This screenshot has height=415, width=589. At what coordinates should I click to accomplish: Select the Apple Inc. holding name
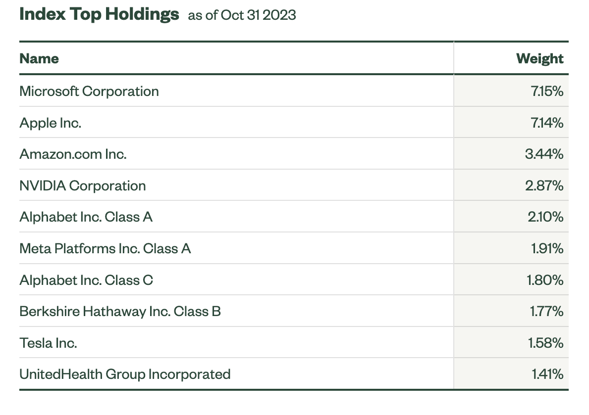51,123
